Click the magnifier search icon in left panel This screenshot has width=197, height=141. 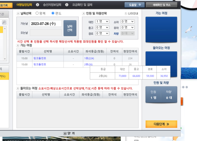[x=4, y=22]
